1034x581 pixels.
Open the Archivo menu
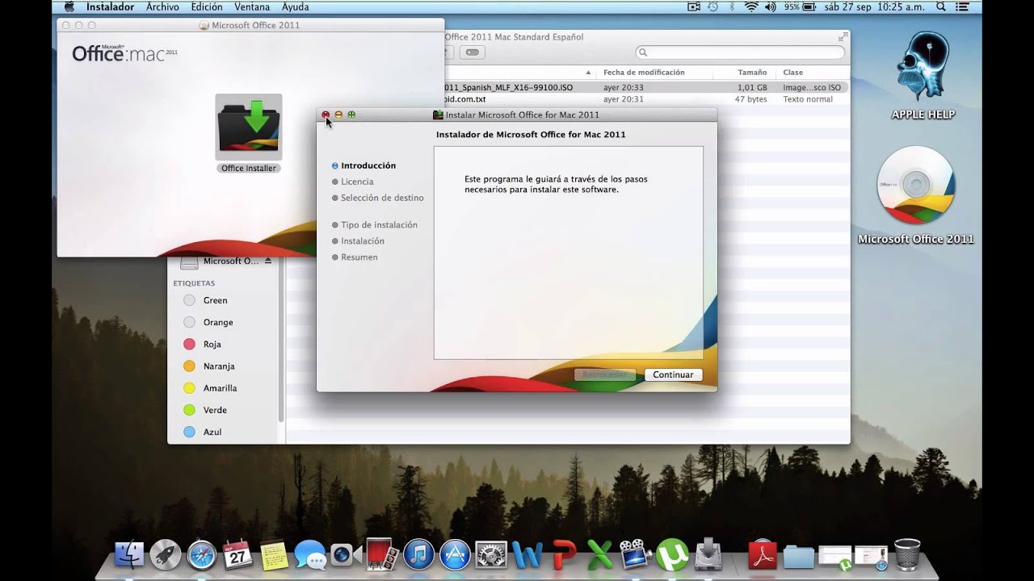pyautogui.click(x=162, y=6)
